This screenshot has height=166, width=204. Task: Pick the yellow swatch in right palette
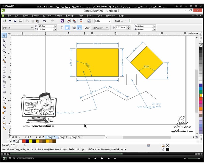point(201,95)
